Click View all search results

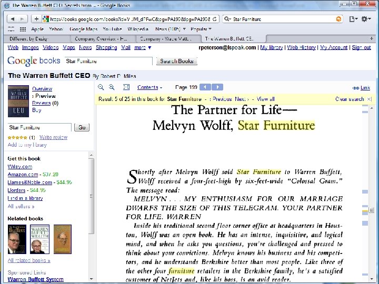(266, 99)
